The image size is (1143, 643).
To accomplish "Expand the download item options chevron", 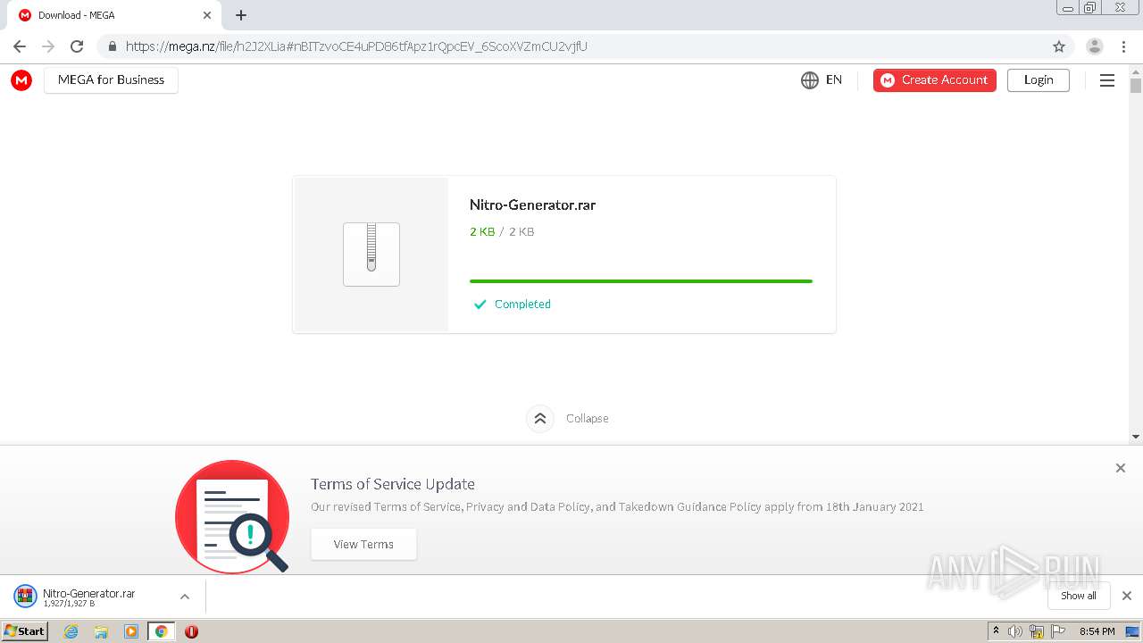I will [185, 597].
